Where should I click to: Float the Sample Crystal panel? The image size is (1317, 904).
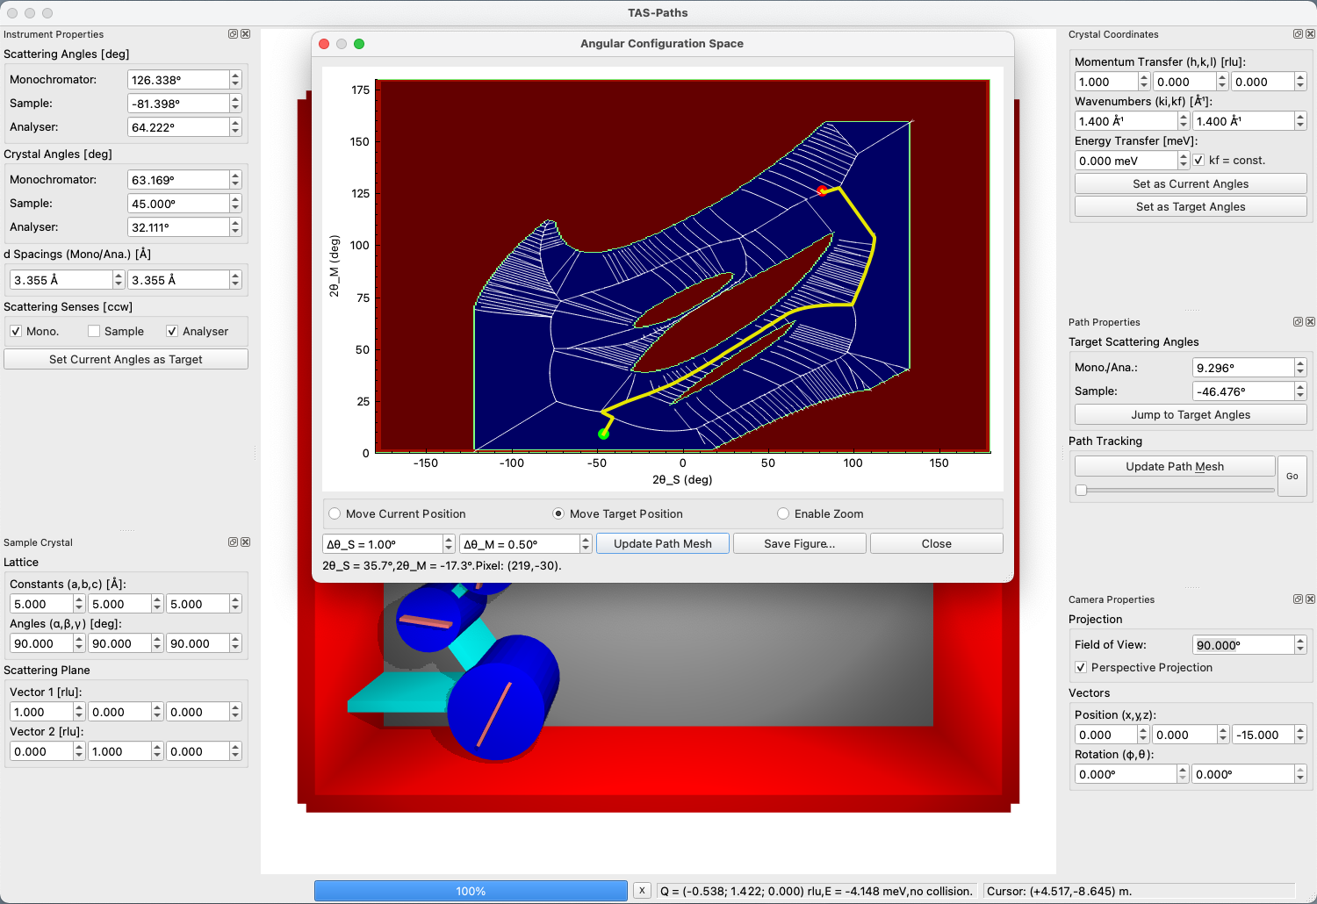click(233, 542)
